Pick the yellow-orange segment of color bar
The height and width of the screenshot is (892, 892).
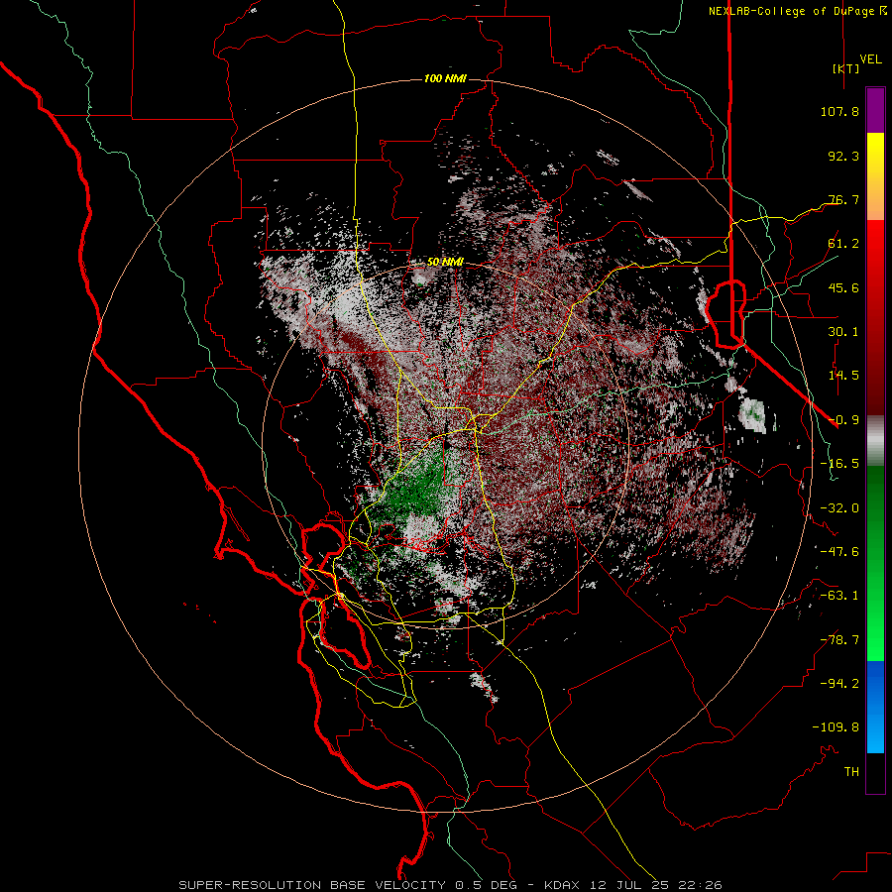click(875, 176)
